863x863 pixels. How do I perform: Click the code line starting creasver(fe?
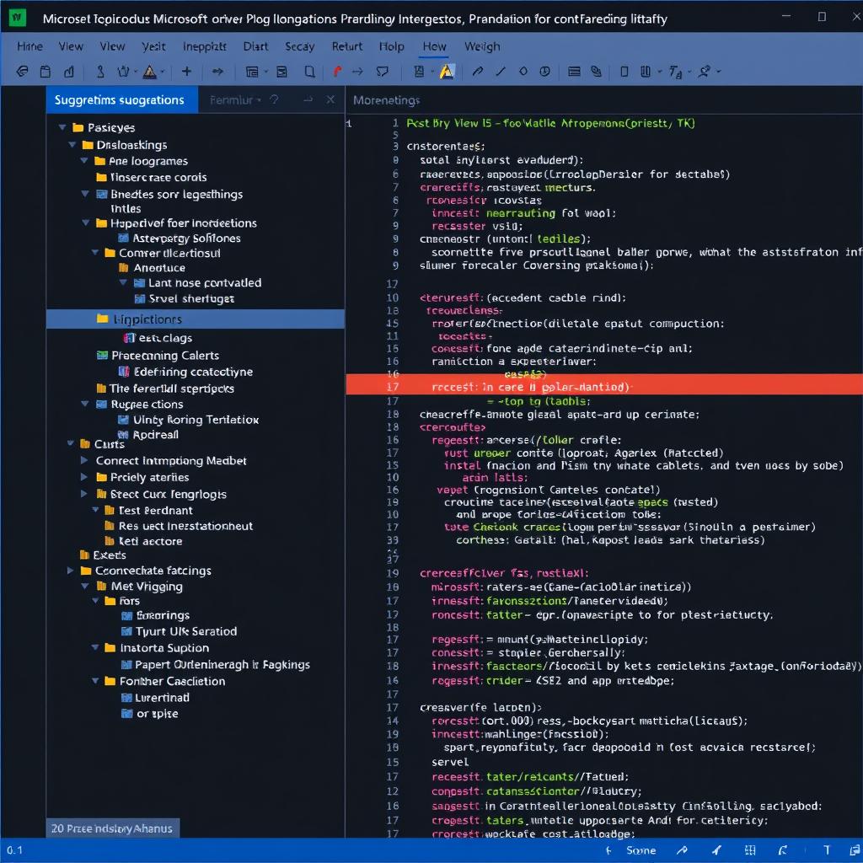[480, 707]
